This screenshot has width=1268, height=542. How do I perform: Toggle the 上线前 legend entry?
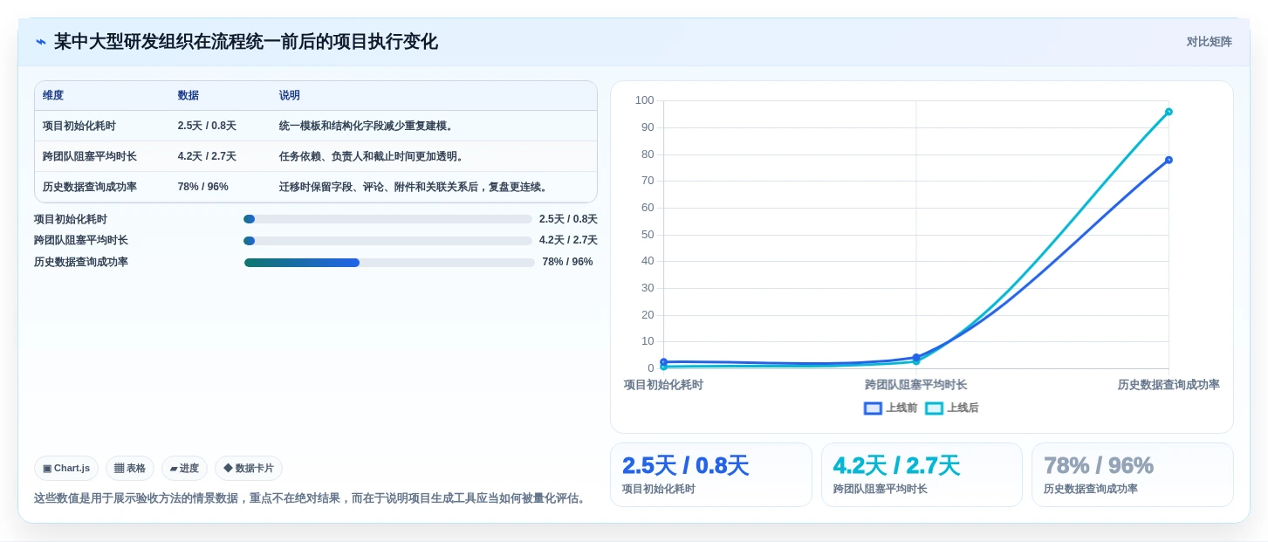[x=890, y=408]
